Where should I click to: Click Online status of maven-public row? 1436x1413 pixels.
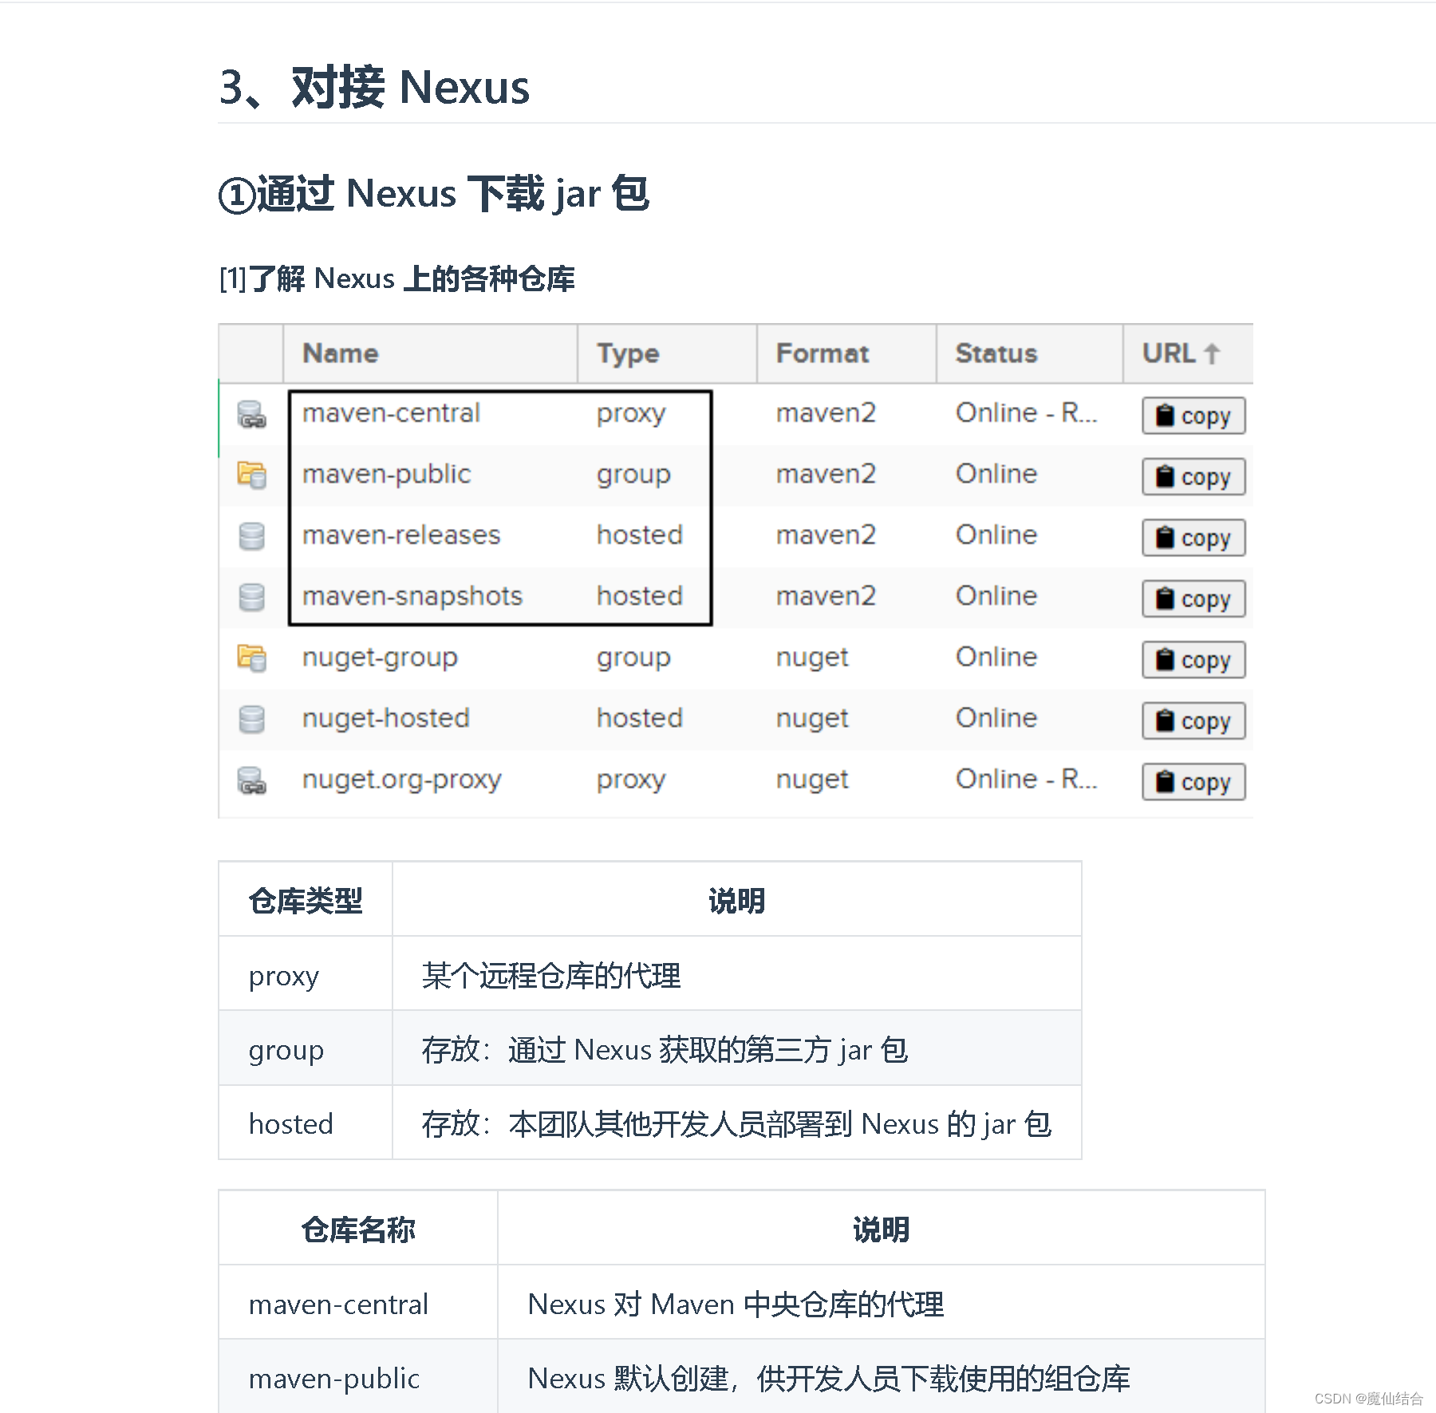click(x=996, y=475)
